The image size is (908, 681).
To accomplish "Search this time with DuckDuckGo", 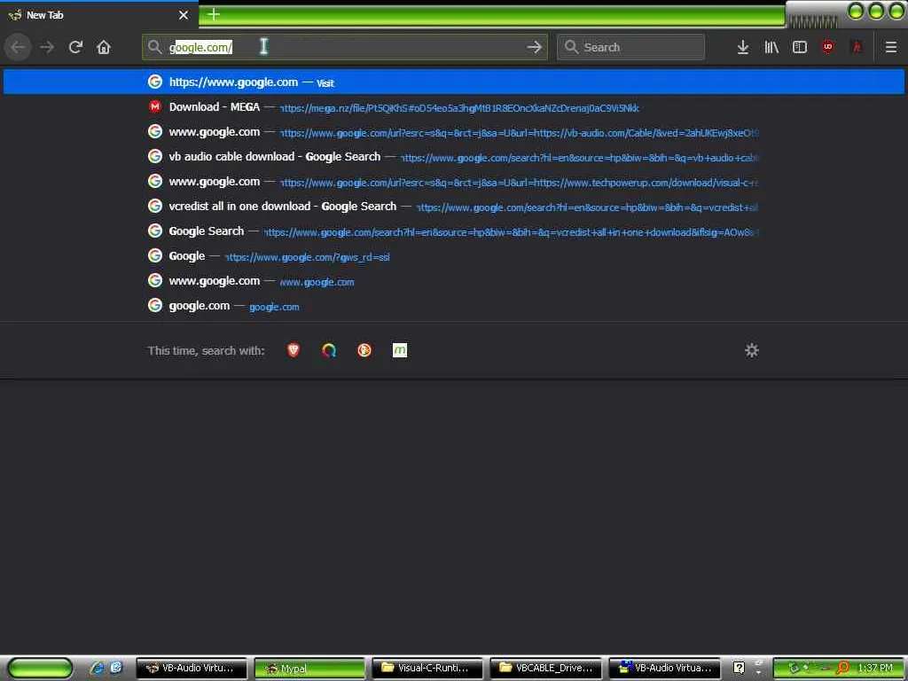I will tap(364, 349).
